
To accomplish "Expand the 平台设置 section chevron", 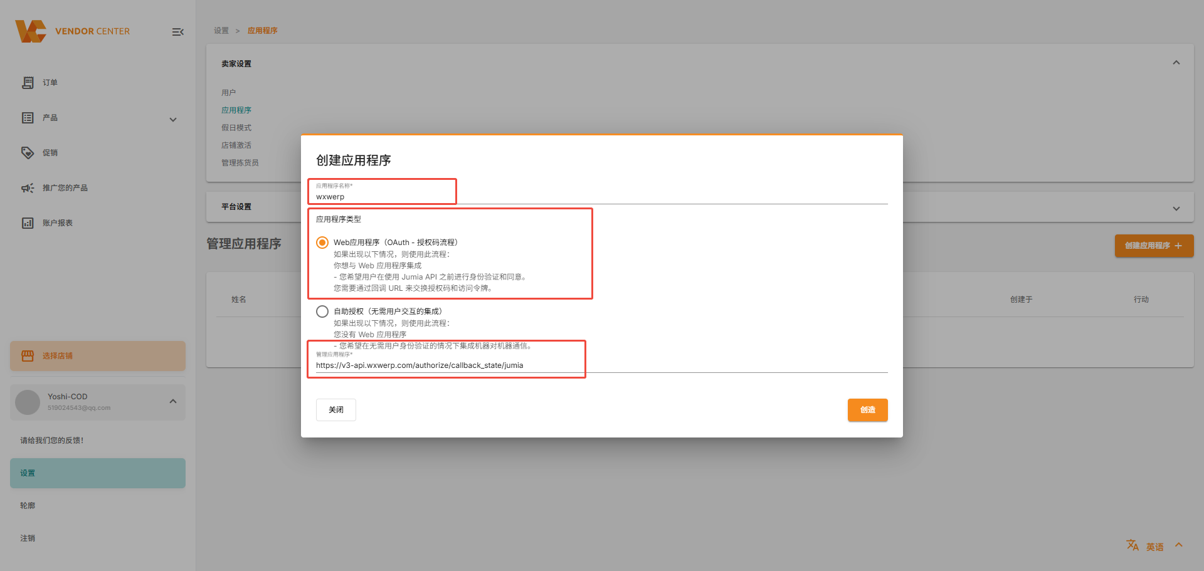I will point(1176,209).
